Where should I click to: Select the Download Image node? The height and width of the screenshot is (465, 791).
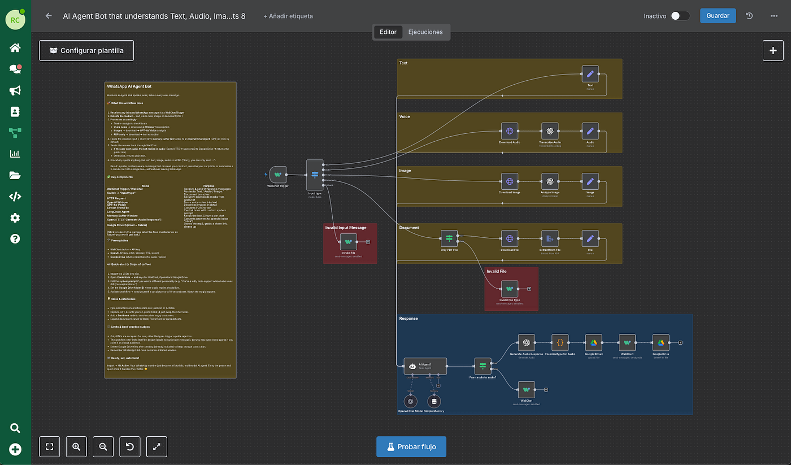tap(510, 182)
